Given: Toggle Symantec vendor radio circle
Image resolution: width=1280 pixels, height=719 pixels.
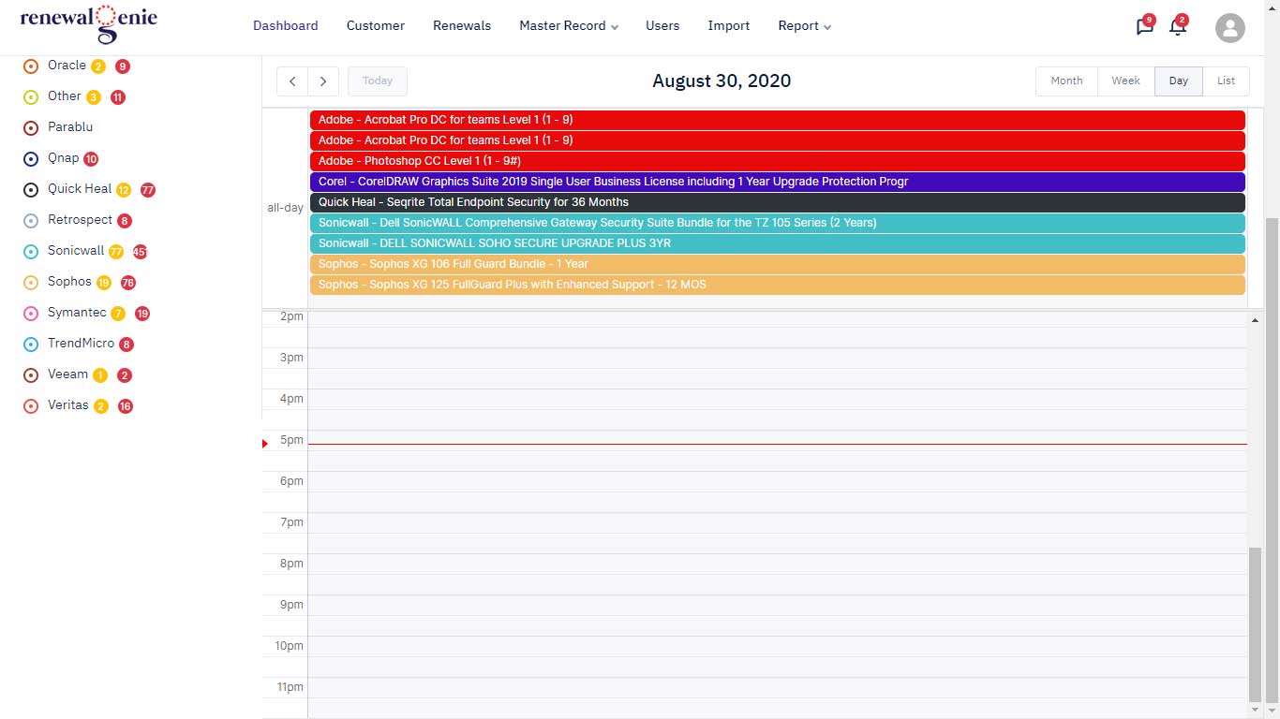Looking at the screenshot, I should coord(30,314).
